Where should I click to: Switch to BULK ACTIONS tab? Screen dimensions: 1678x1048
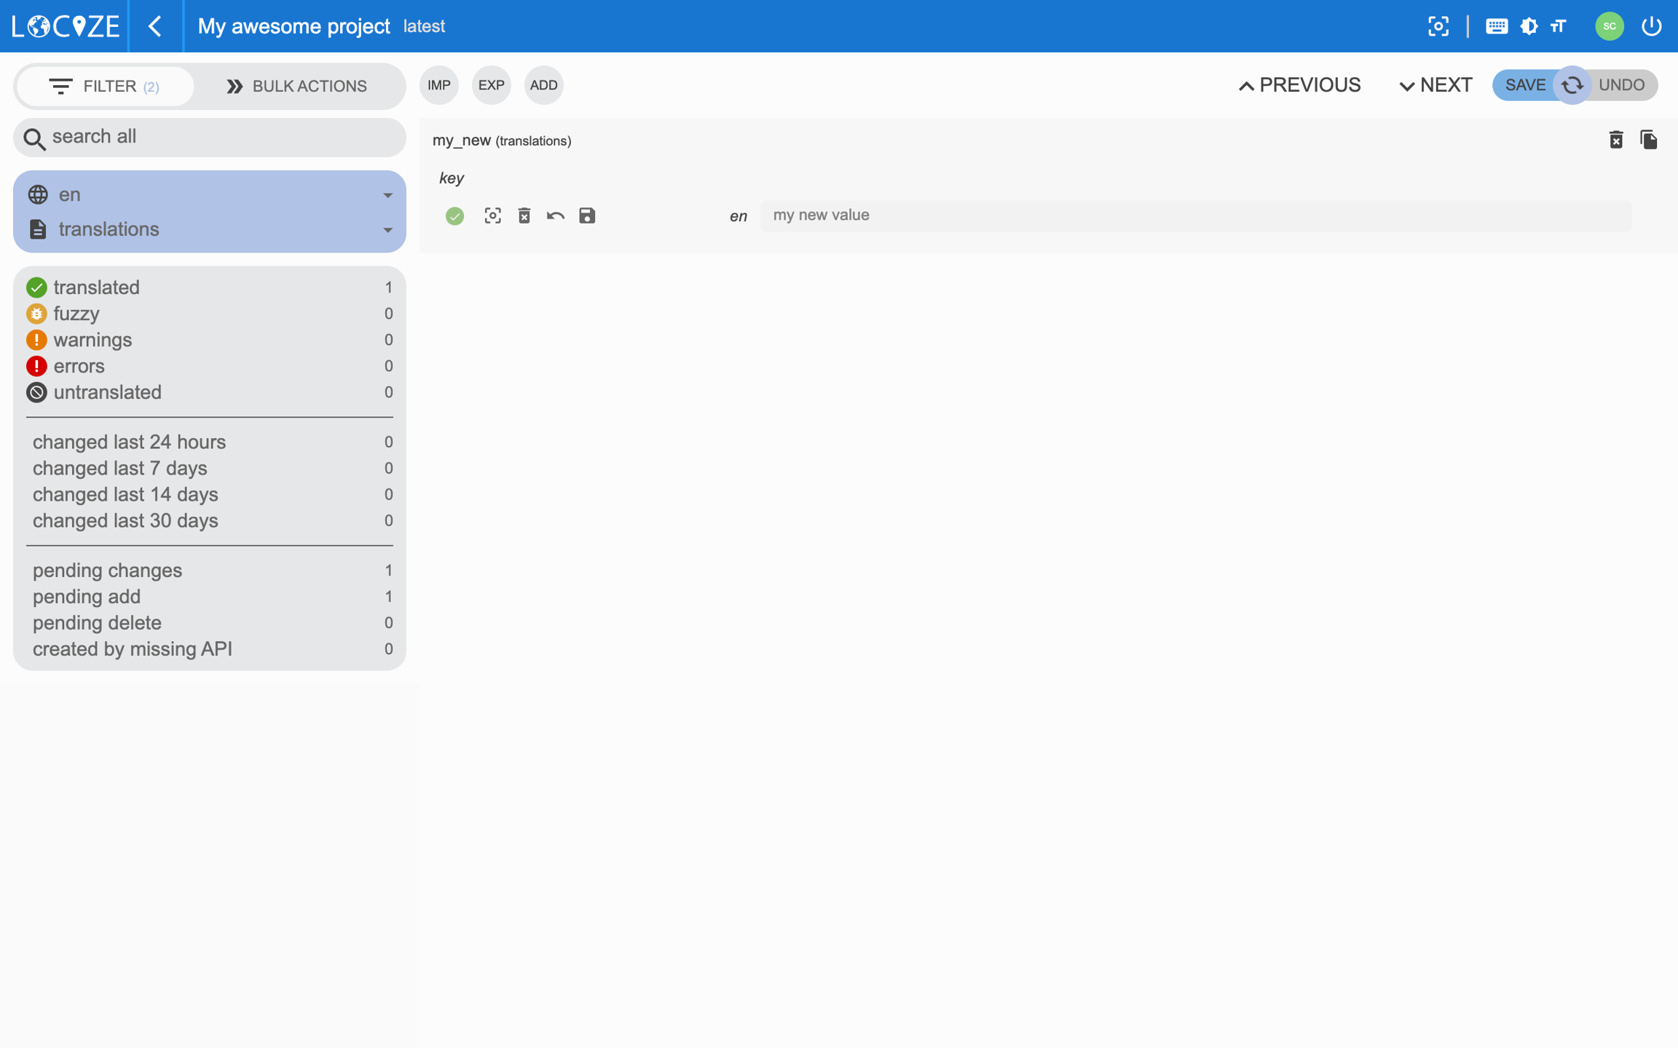pos(296,86)
